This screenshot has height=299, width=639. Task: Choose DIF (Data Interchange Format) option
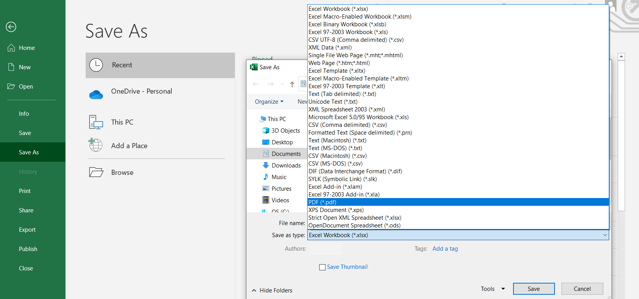pos(458,171)
